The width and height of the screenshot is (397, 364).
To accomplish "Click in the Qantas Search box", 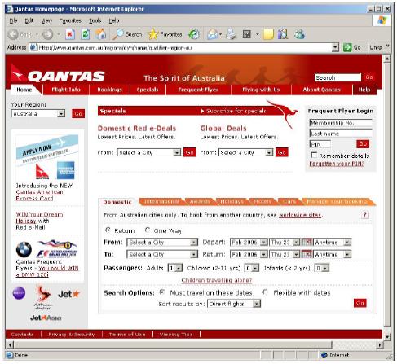I will (x=337, y=77).
